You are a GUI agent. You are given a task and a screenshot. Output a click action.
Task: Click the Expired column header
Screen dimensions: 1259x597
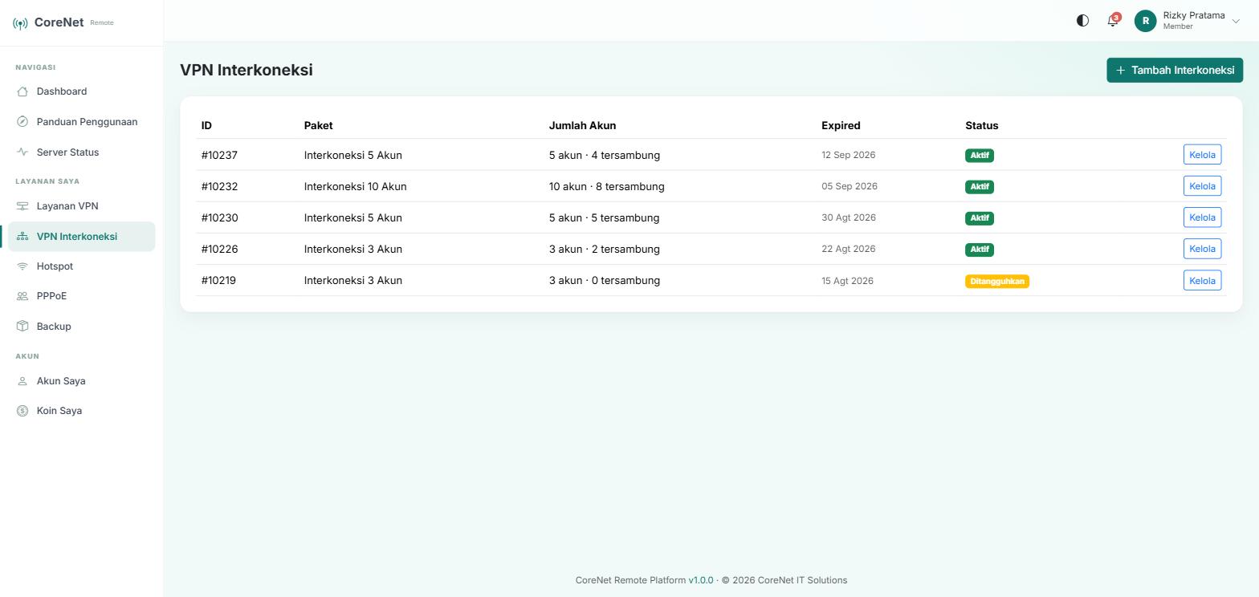point(841,125)
